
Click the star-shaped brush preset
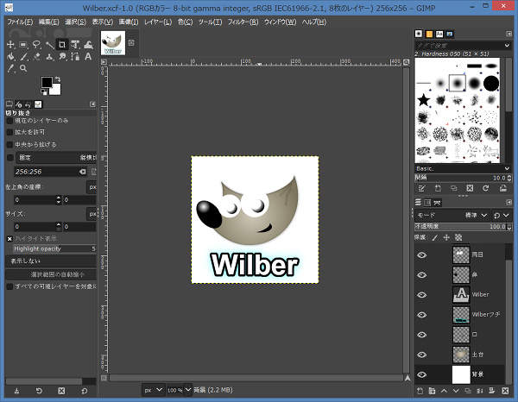click(425, 102)
